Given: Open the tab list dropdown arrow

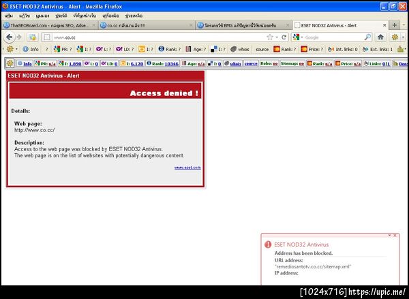Looking at the screenshot, I should click(x=404, y=25).
